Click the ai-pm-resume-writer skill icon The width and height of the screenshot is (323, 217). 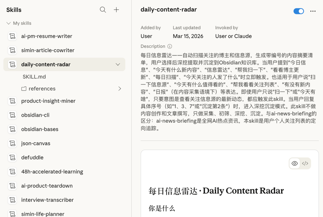click(x=12, y=36)
